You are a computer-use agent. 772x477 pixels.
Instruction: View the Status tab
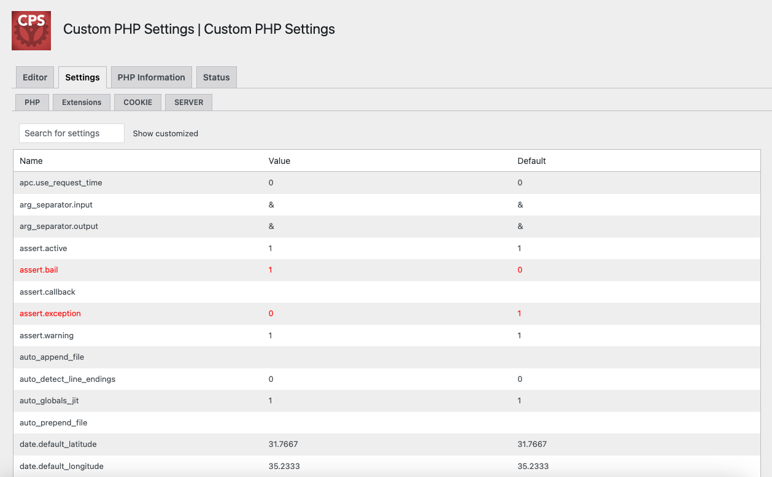[216, 77]
